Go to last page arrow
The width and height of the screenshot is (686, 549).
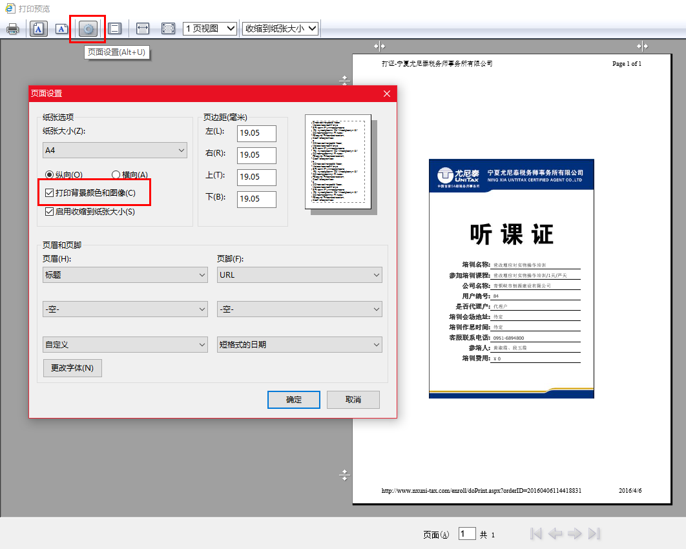[594, 533]
